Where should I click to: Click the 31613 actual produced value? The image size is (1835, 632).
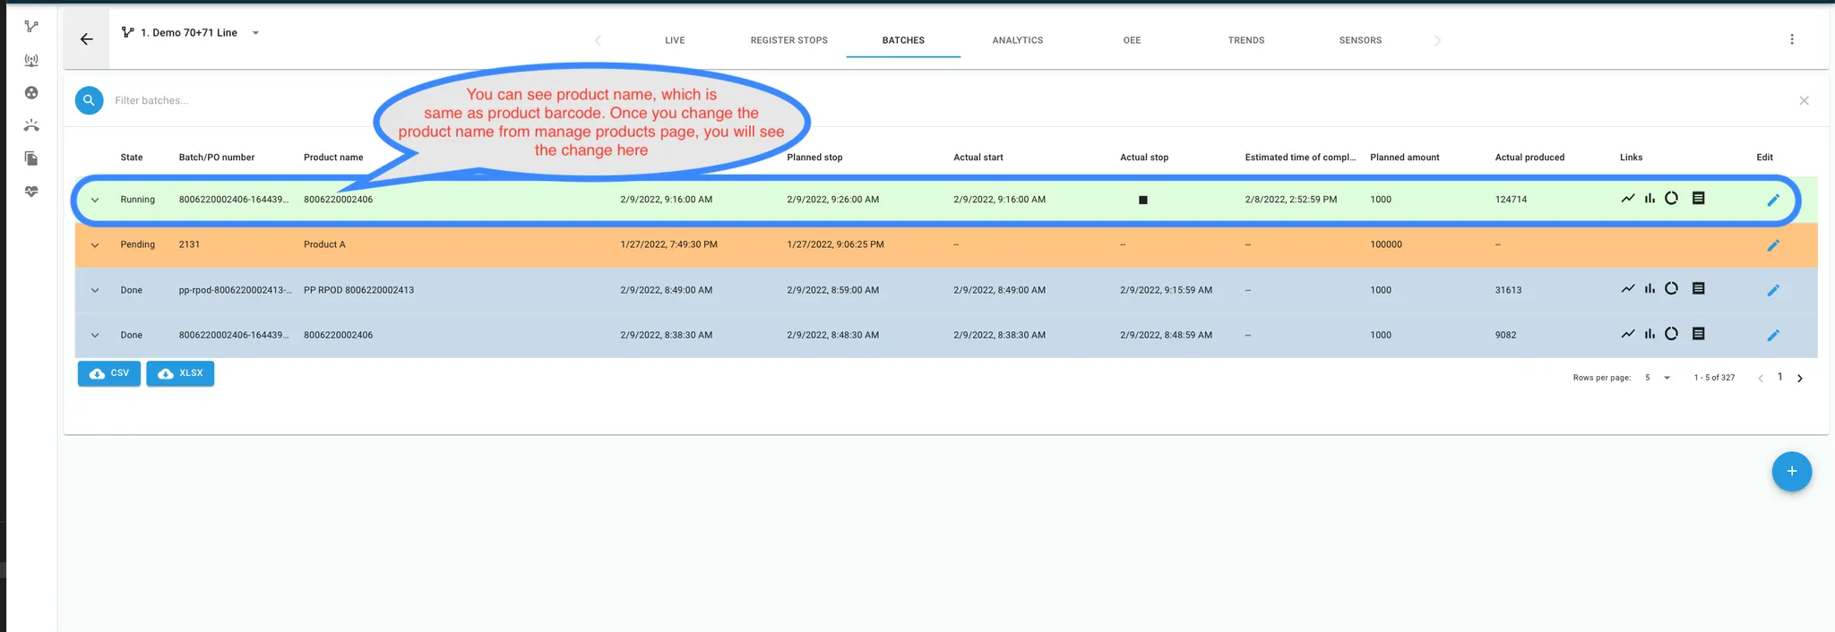[x=1508, y=290]
